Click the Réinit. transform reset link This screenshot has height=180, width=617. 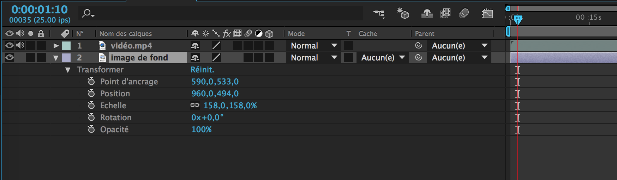(202, 70)
